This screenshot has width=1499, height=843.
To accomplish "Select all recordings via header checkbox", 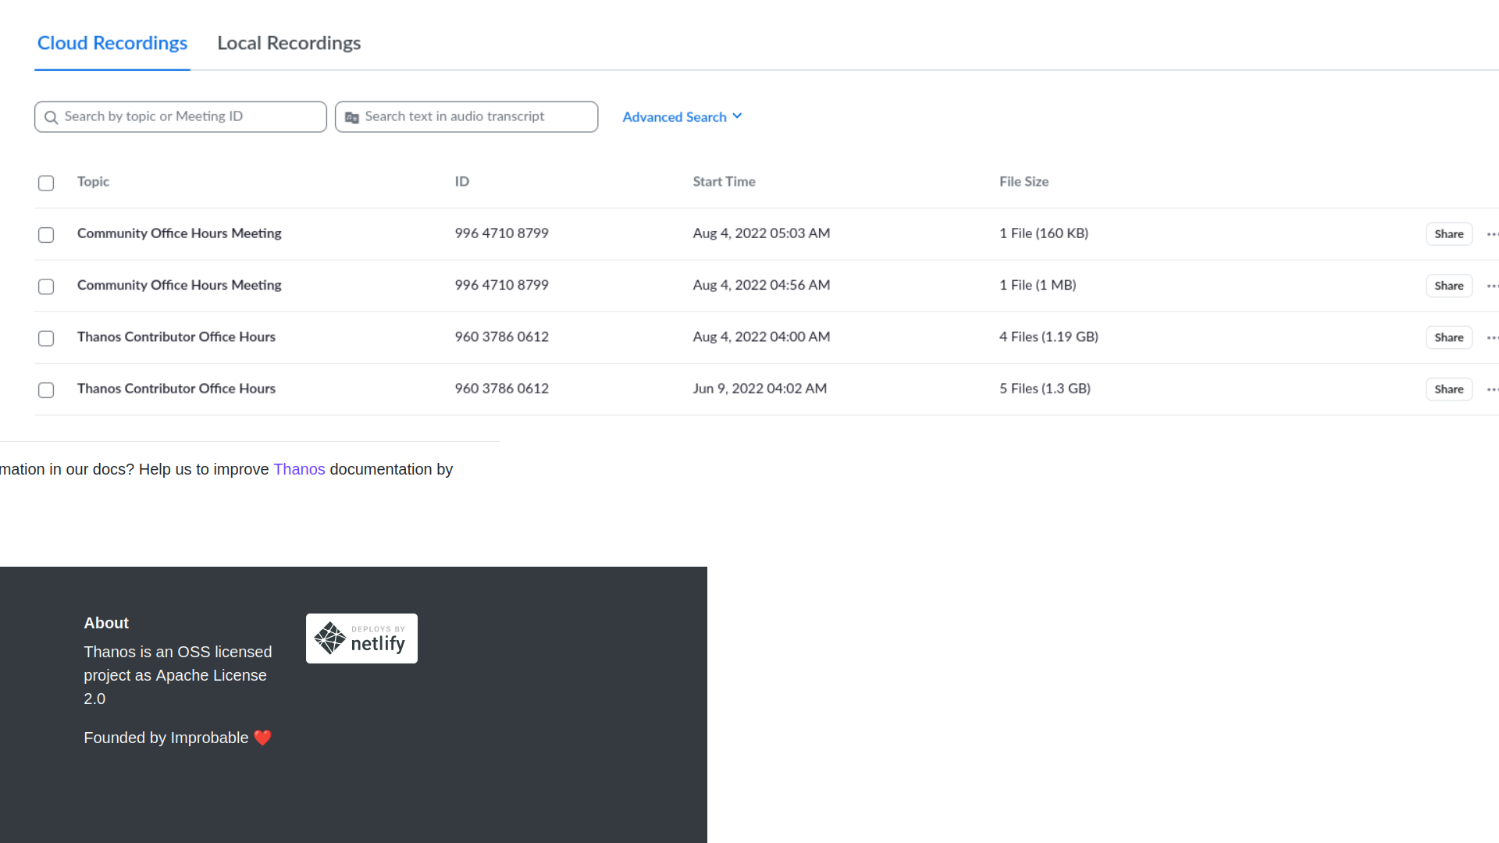I will coord(46,183).
